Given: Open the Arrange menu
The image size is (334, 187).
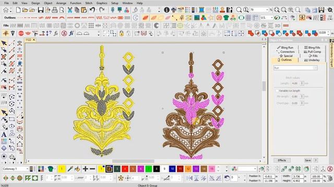Looking at the screenshot, I should click(61, 3).
